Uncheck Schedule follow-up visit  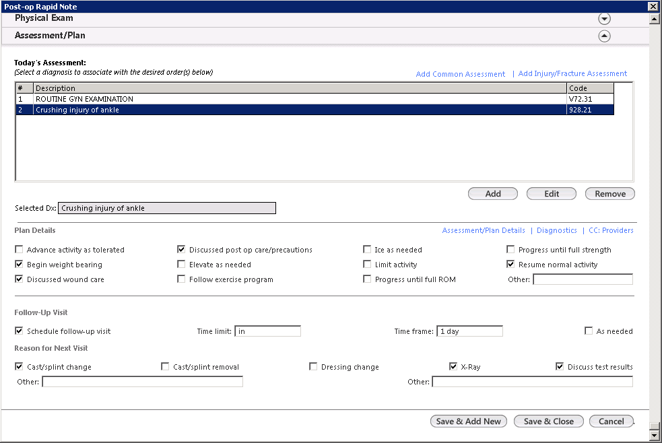coord(19,331)
